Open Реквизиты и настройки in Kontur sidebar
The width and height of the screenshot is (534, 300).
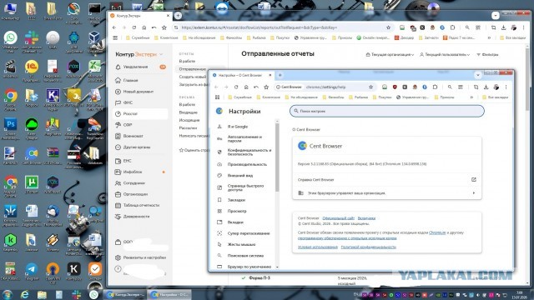pyautogui.click(x=144, y=257)
